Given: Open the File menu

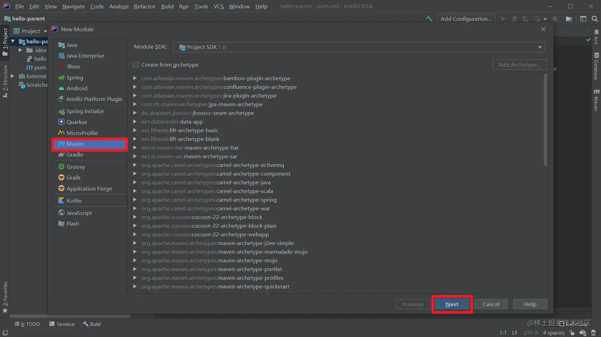Looking at the screenshot, I should click(x=19, y=6).
